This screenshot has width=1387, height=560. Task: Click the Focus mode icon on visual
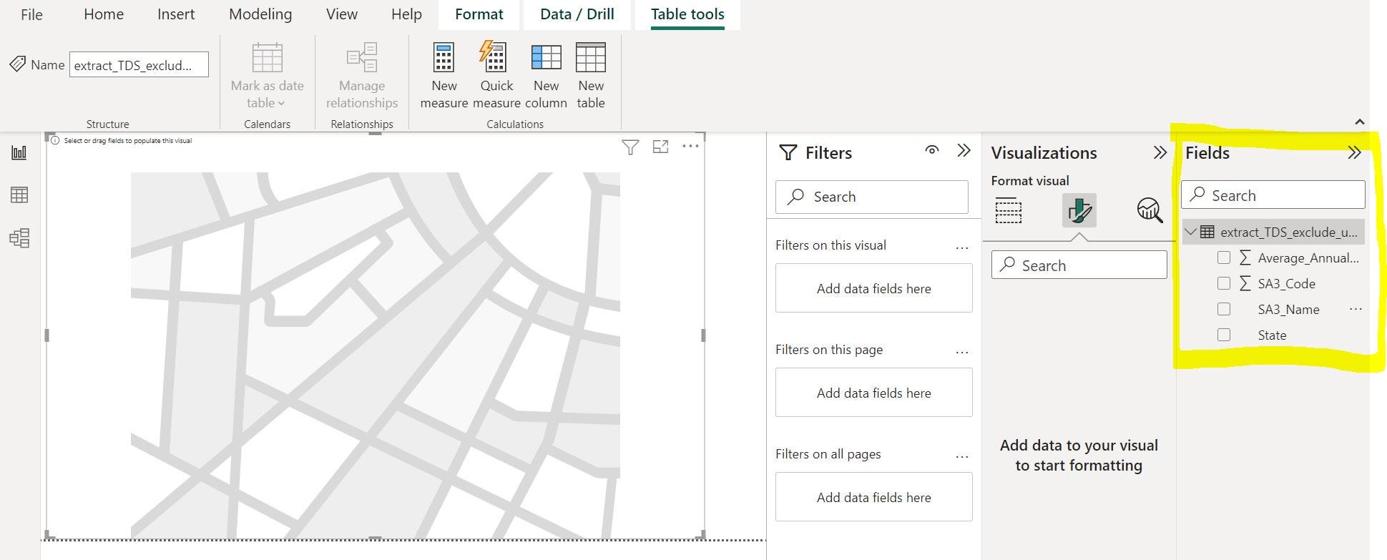660,147
